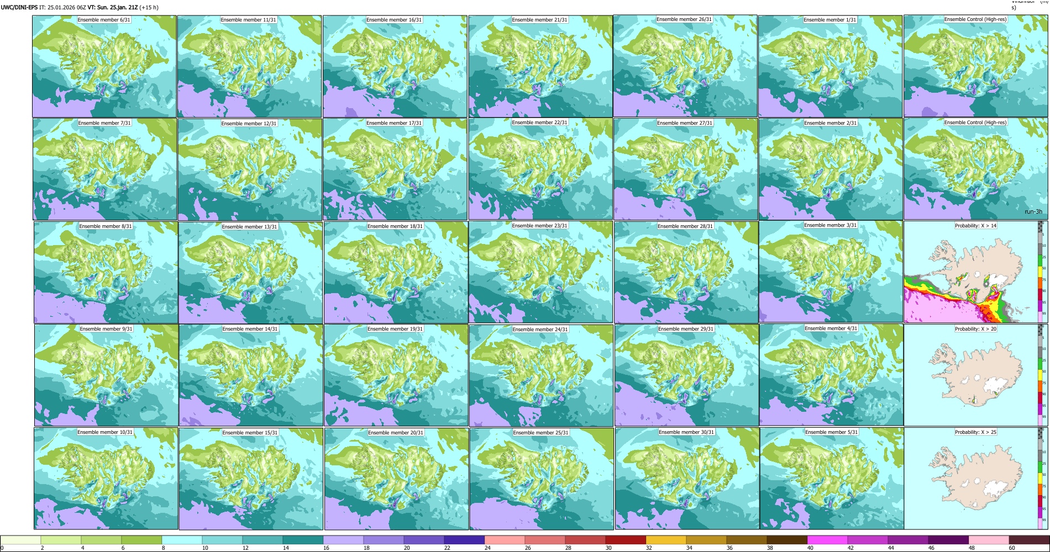This screenshot has width=1050, height=552.
Task: Open the Ensemble member 12/31 map
Action: 250,169
